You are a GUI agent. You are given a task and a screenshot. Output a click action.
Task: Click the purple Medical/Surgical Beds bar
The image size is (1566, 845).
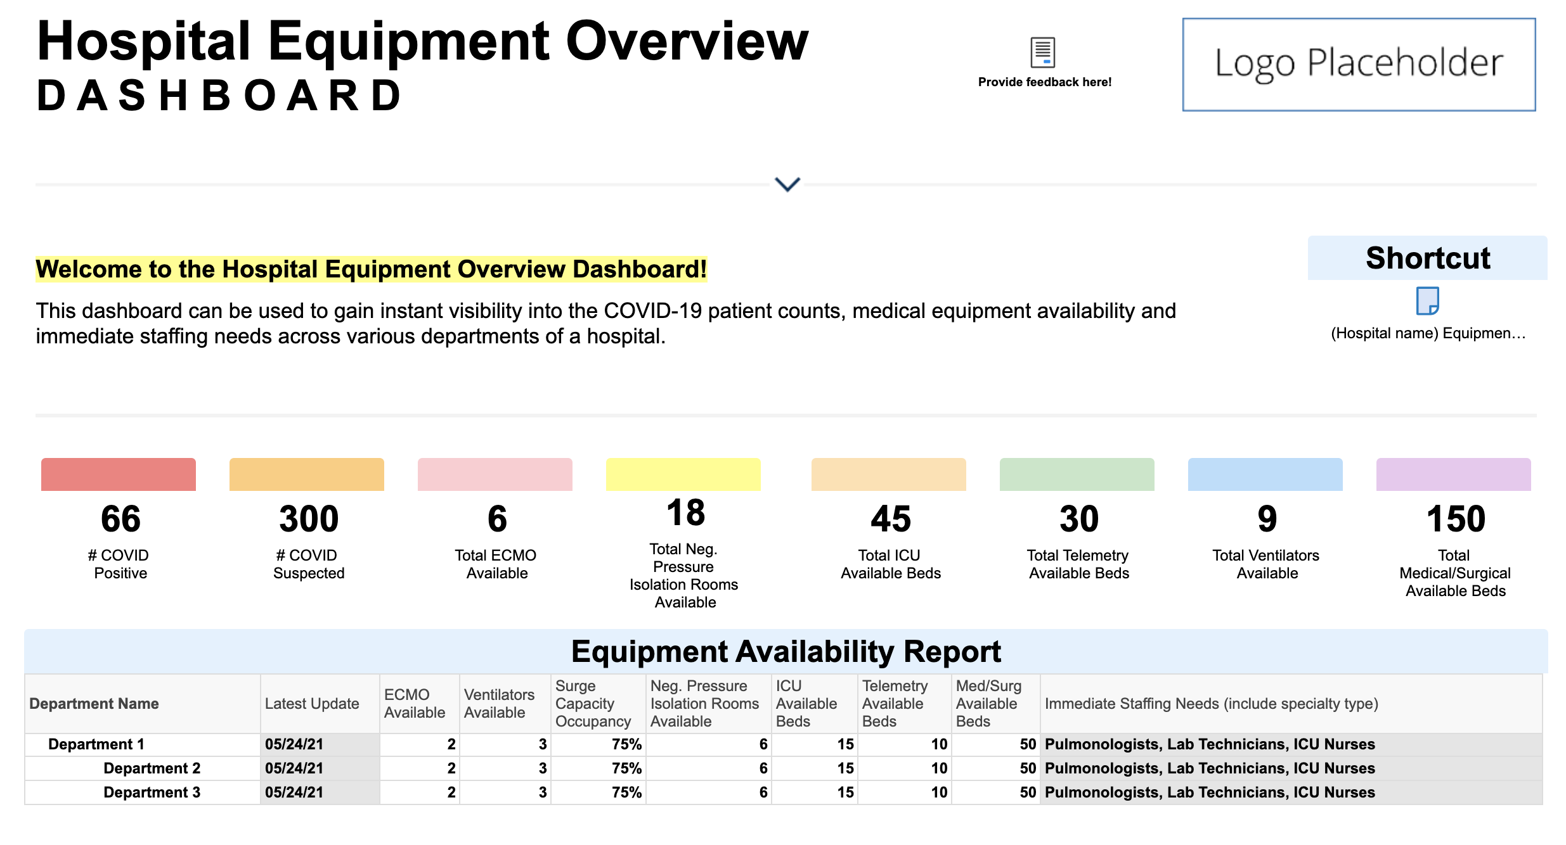(x=1453, y=474)
